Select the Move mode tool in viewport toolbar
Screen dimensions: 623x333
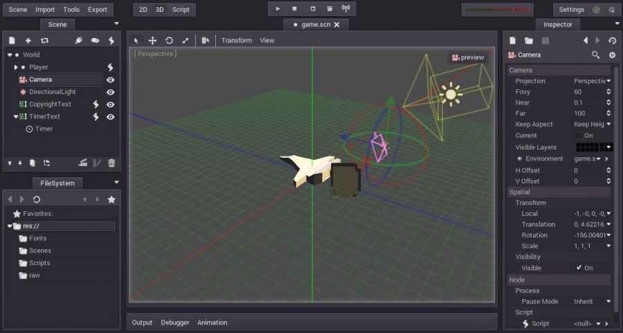click(x=152, y=41)
